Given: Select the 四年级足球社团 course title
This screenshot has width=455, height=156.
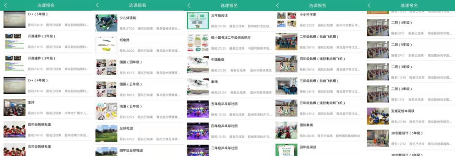Looking at the screenshot, I should (131, 151).
